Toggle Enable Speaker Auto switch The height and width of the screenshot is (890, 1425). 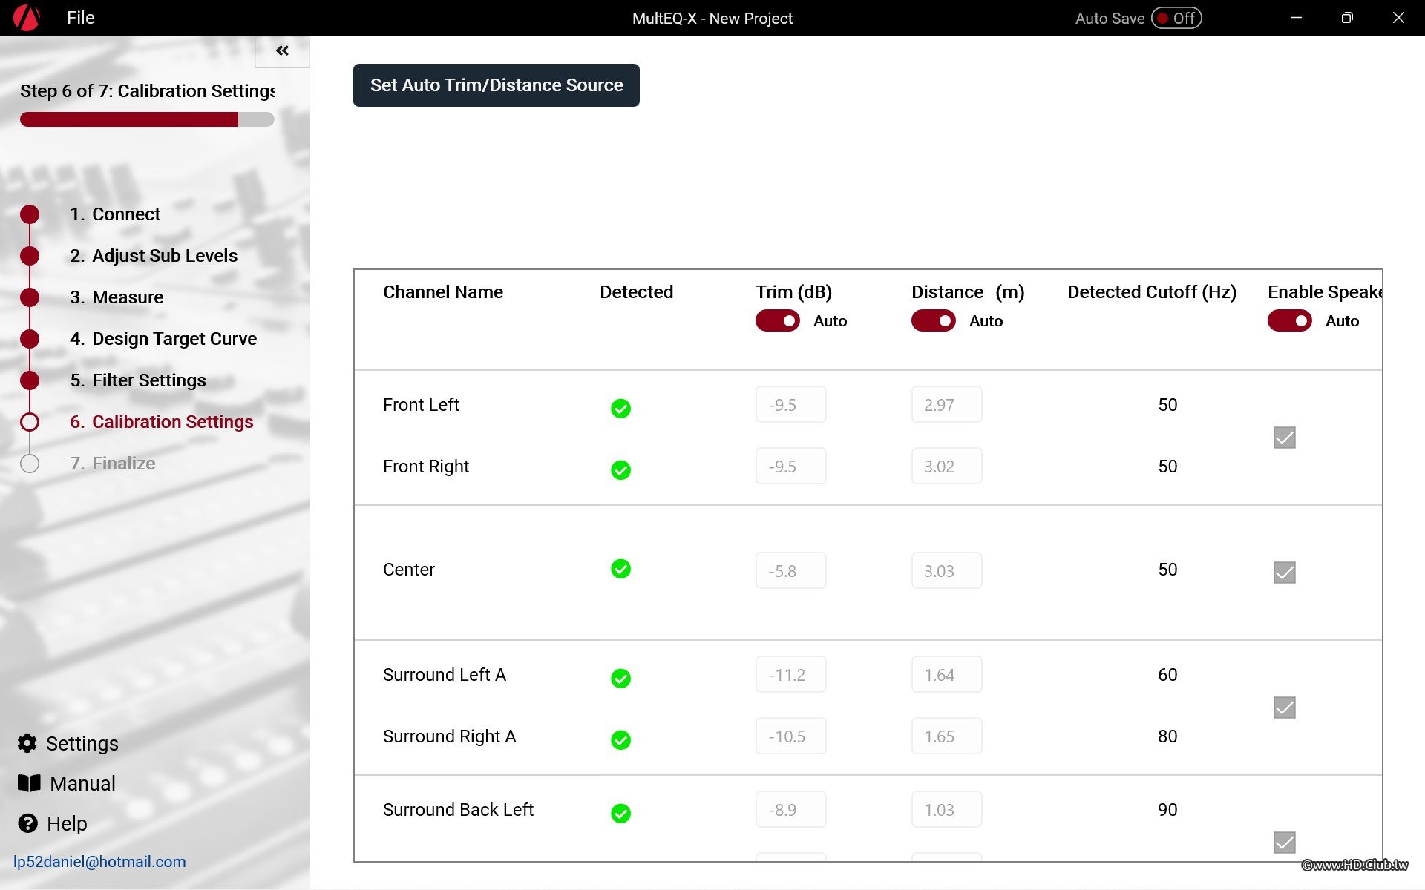1289,320
